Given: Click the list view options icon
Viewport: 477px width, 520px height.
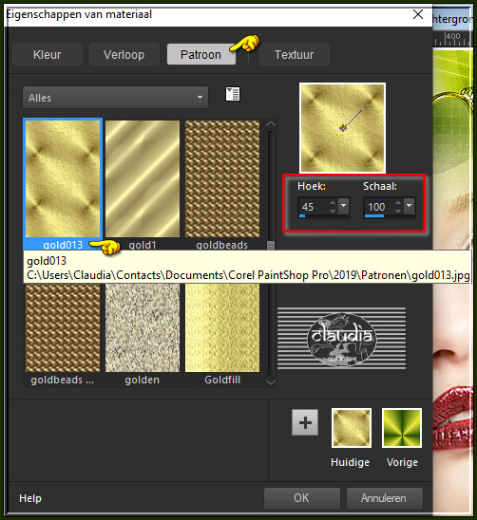Looking at the screenshot, I should click(x=233, y=94).
